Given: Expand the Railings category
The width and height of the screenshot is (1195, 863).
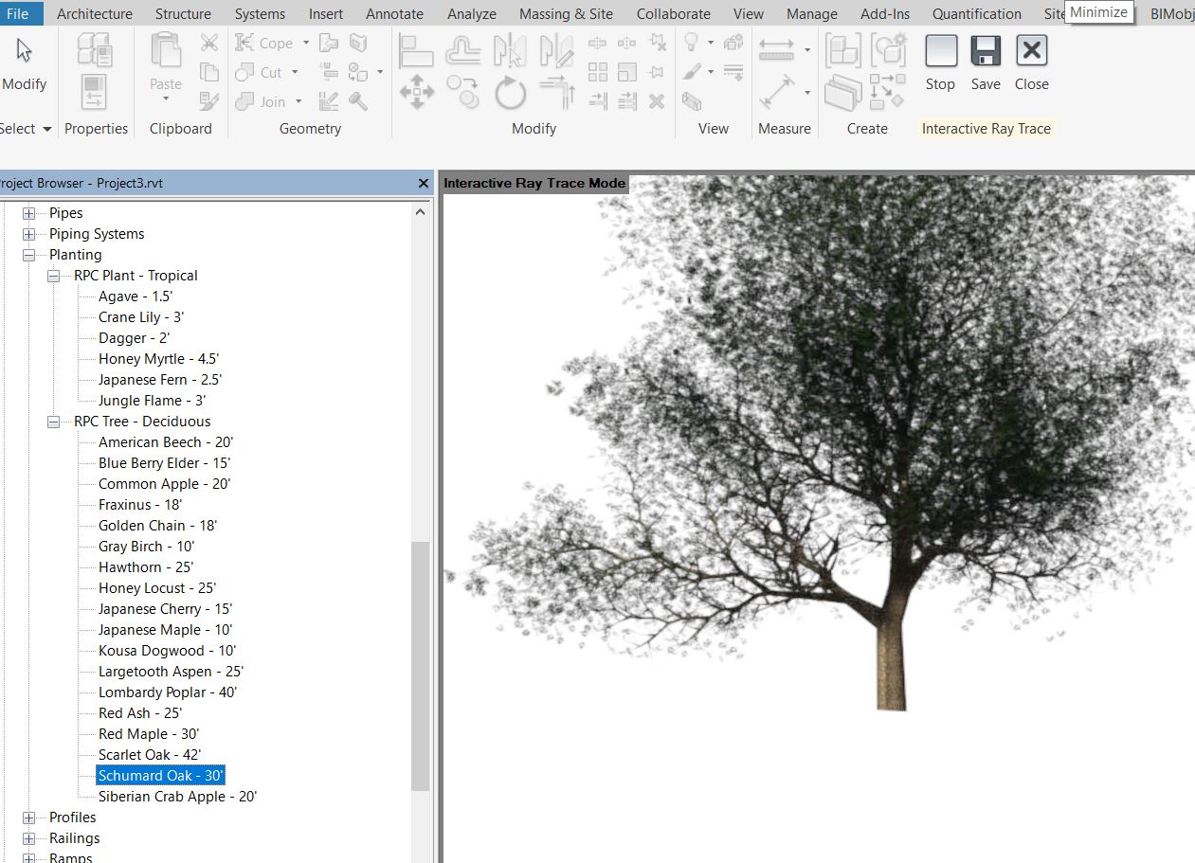Looking at the screenshot, I should point(29,838).
